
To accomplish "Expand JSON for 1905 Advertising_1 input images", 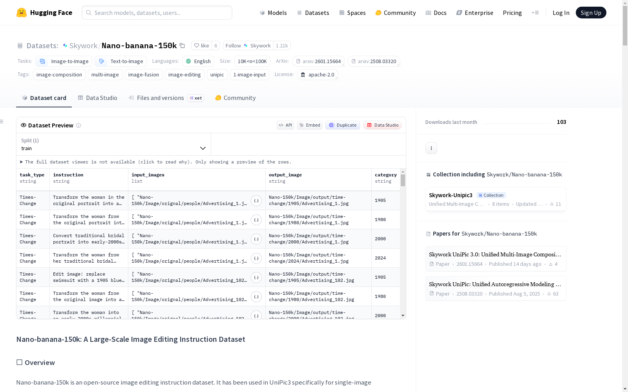I will [x=256, y=201].
